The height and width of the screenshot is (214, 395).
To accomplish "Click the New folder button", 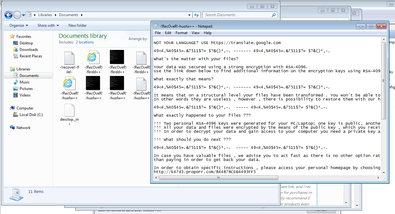I will (x=78, y=25).
